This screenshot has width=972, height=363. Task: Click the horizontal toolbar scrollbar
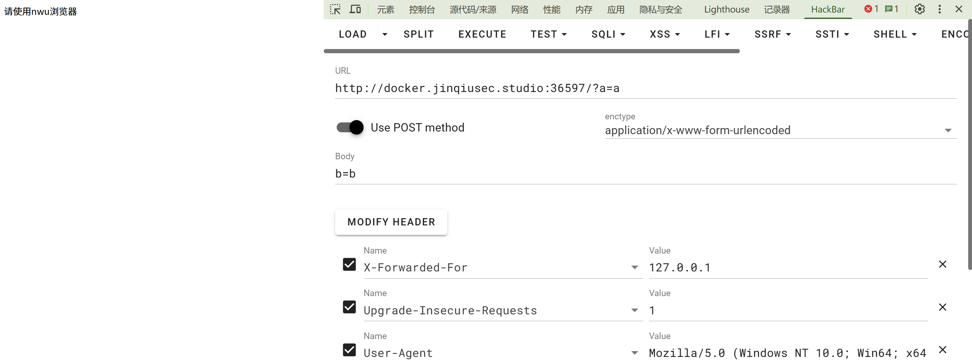tap(531, 51)
